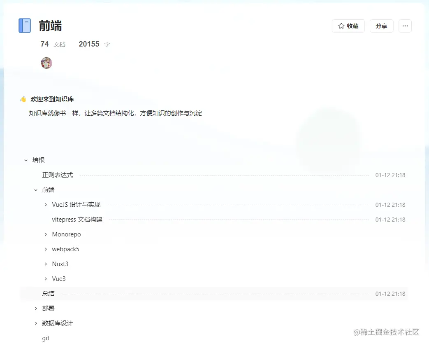Click the 分享 share button

[381, 26]
